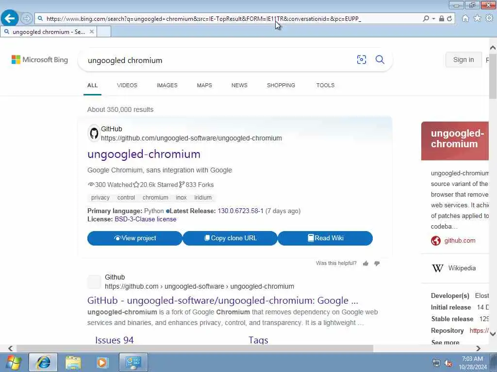Go back with the browser back arrow
Viewport: 497px width, 372px height.
(10, 18)
